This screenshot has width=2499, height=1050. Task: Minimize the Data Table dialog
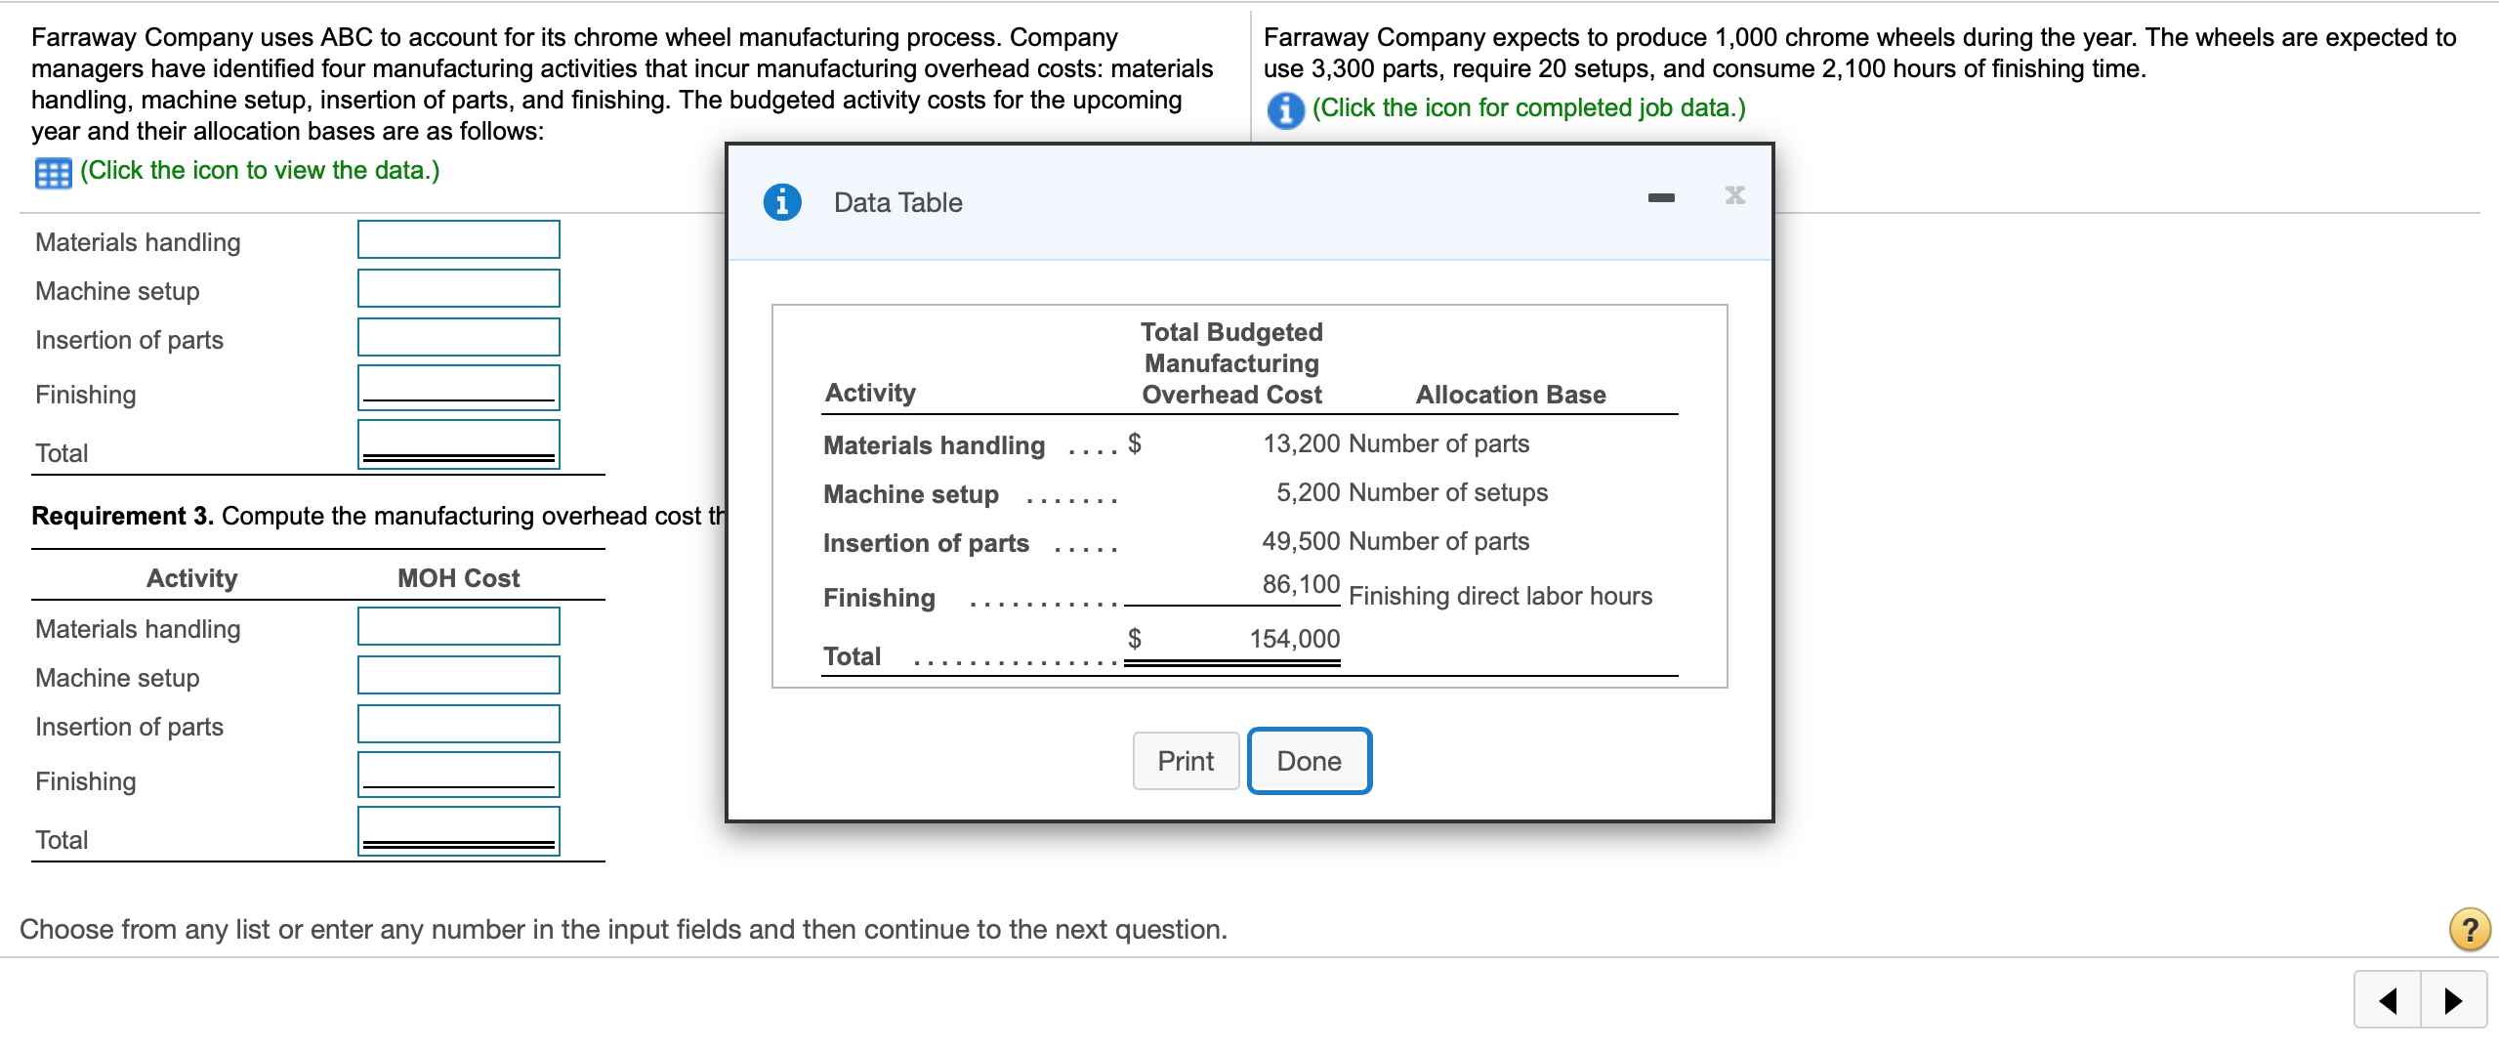(1661, 198)
